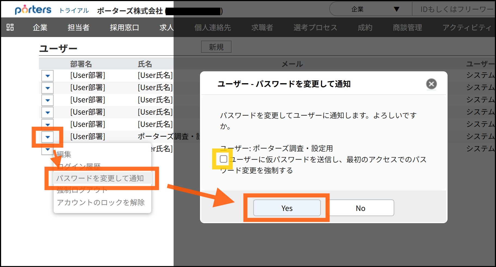Image resolution: width=496 pixels, height=267 pixels.
Task: Click the 氏名 column header
Action: (145, 64)
